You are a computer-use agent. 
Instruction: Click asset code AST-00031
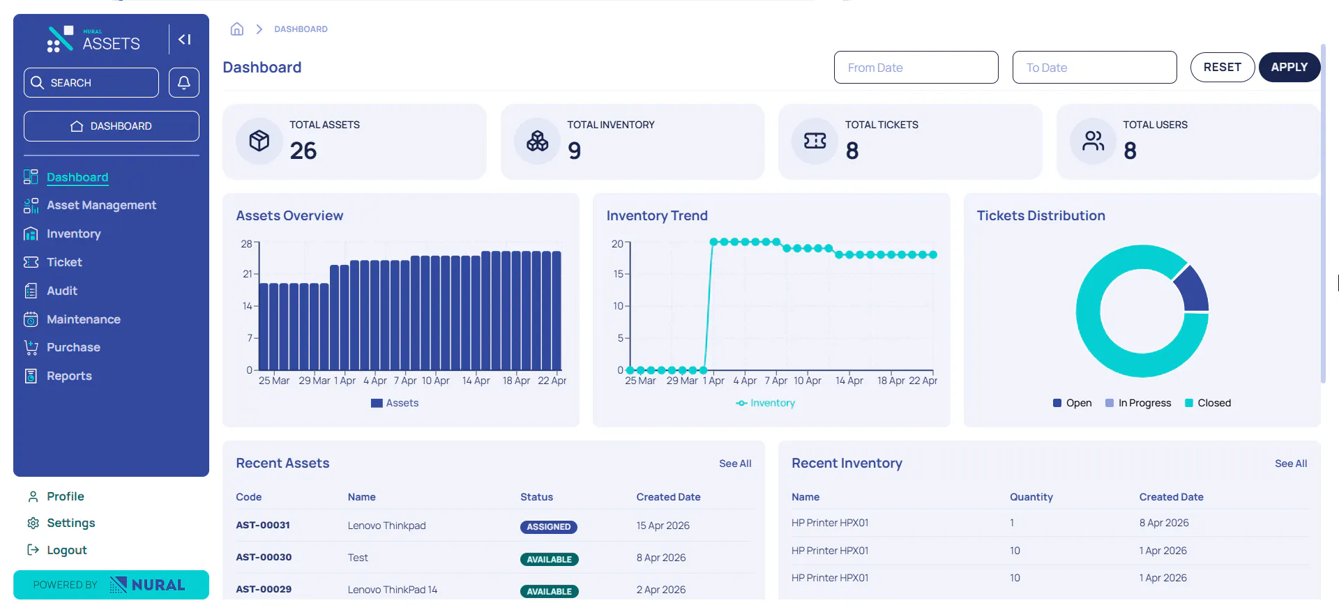click(263, 525)
